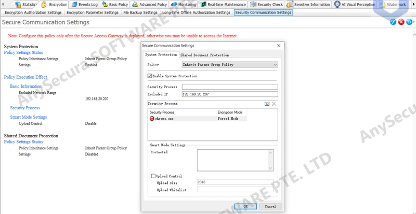416x214 pixels.
Task: Toggle Enable System Protection checkbox
Action: [x=150, y=76]
